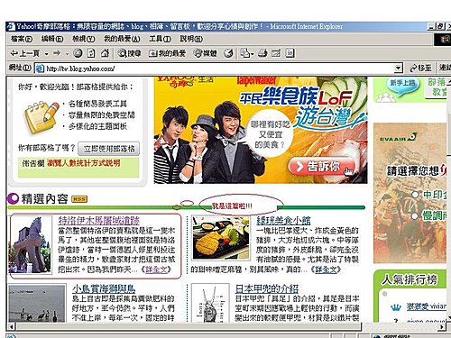Click the 平民樂食族 遊台灣 banner ad
The width and height of the screenshot is (451, 338).
coord(261,130)
